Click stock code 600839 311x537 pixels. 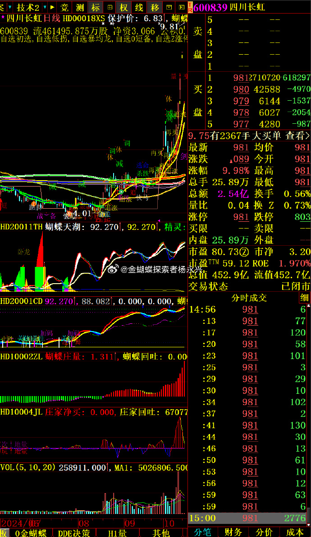click(x=210, y=7)
